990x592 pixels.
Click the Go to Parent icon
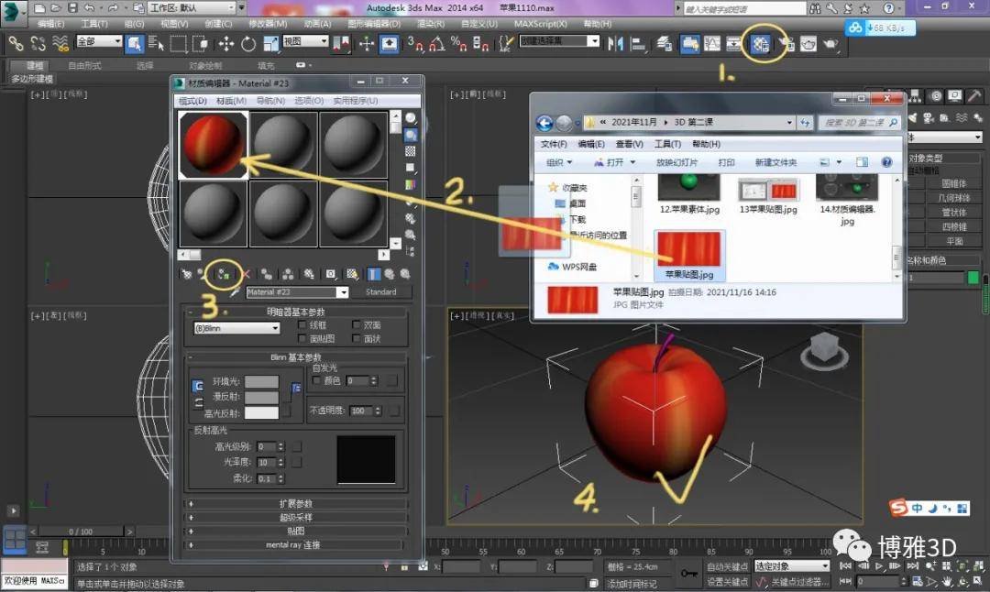[390, 274]
